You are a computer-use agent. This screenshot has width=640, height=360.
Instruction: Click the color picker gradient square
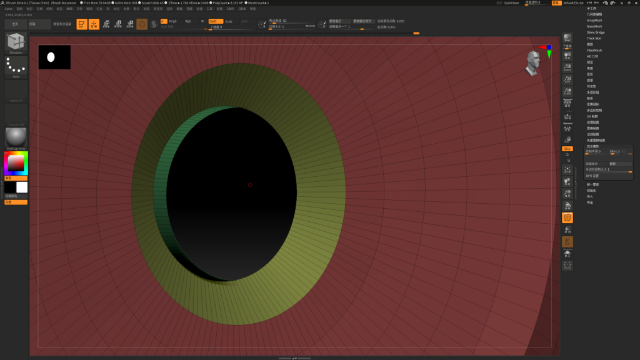16,163
